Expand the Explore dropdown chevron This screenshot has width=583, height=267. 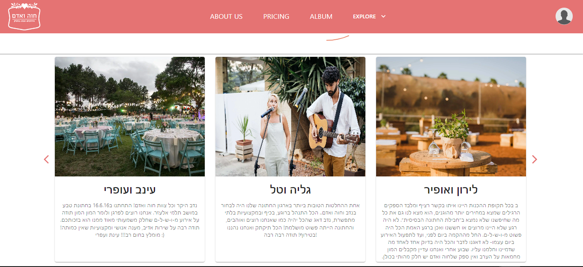[x=383, y=16]
